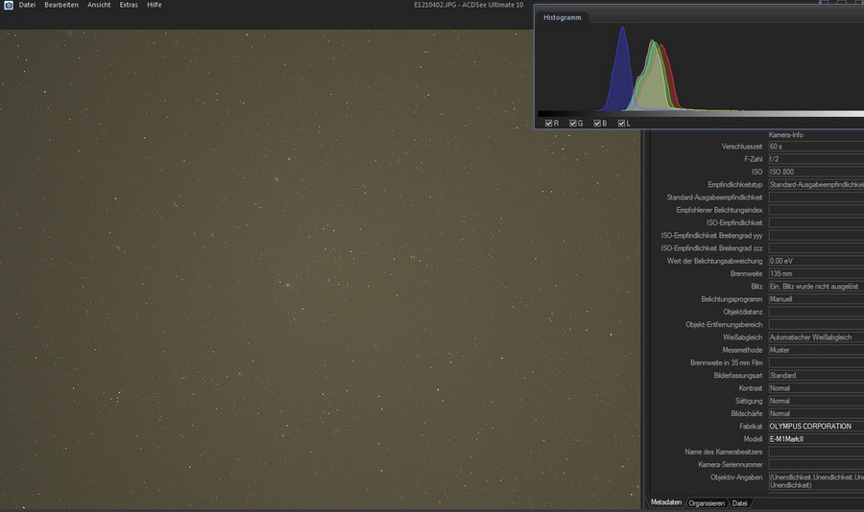Toggle the R channel checkbox

click(x=549, y=124)
